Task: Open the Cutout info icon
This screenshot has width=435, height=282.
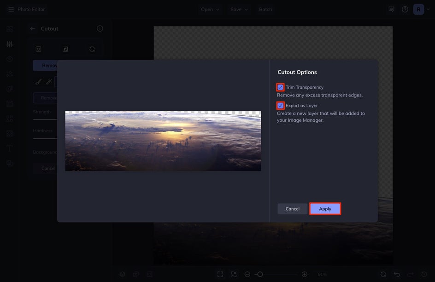Action: [100, 28]
